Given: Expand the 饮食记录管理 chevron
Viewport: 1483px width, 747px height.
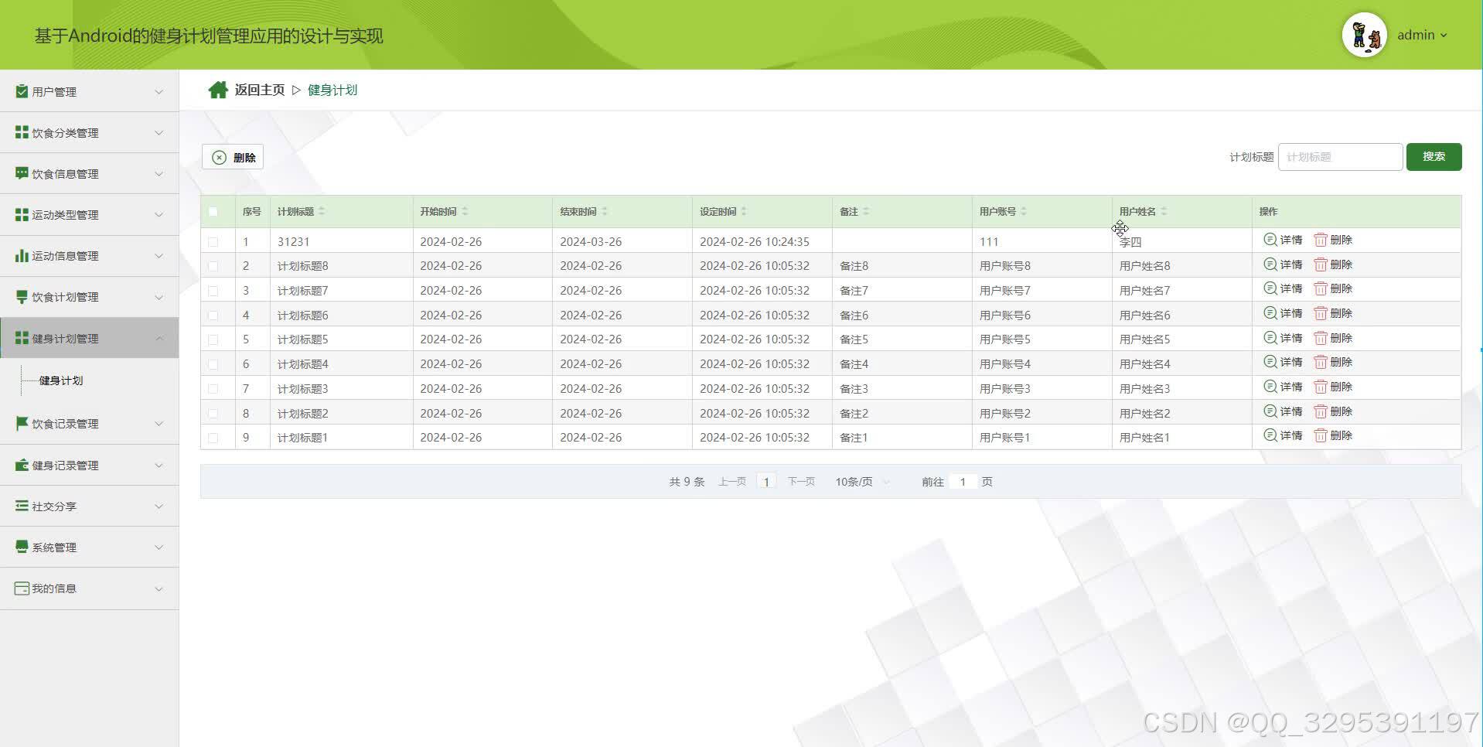Looking at the screenshot, I should click(159, 423).
